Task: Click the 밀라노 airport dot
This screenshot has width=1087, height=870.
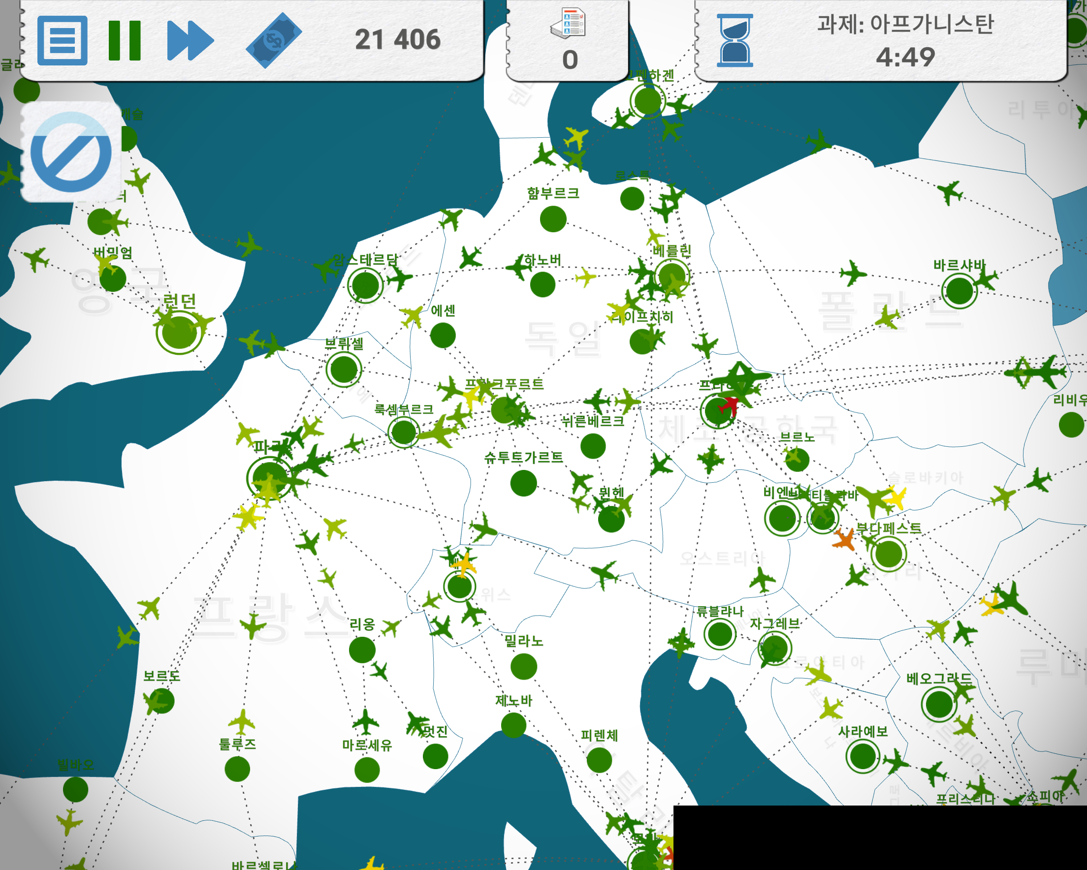Action: tap(523, 666)
